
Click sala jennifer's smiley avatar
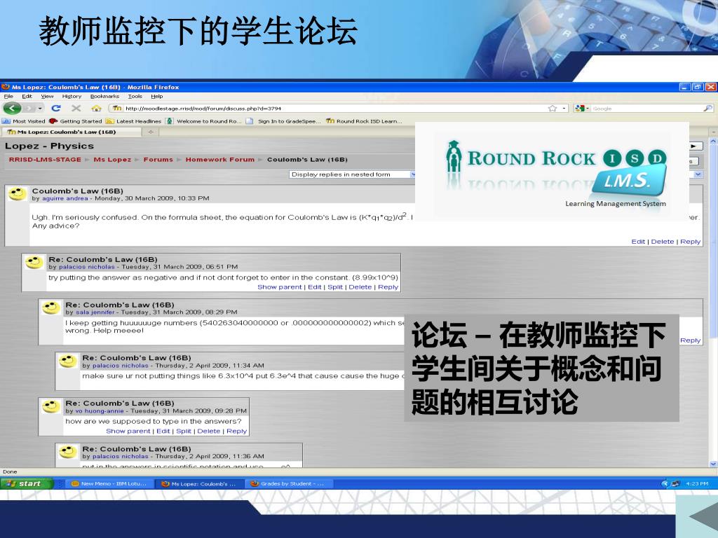click(50, 308)
